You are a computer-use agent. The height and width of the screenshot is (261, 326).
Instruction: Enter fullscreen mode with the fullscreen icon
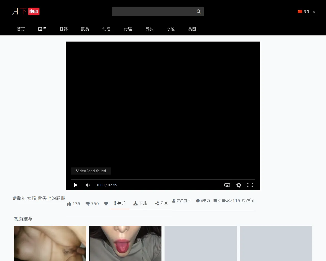[250, 185]
